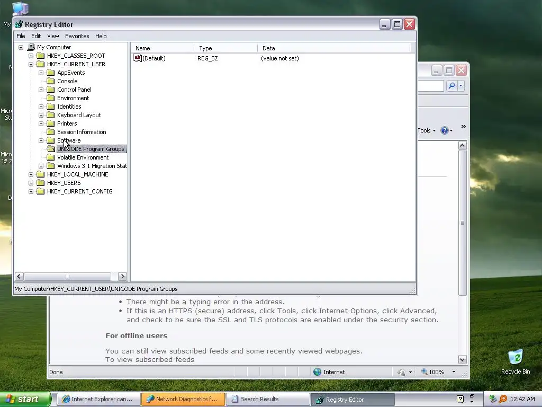Expand the Keyboard Layout key
This screenshot has width=542, height=407.
click(41, 115)
